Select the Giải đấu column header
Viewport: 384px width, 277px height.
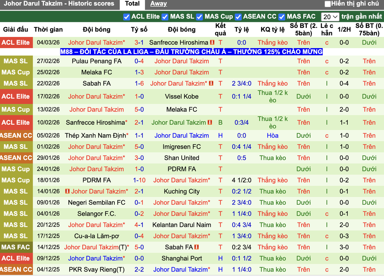click(16, 29)
